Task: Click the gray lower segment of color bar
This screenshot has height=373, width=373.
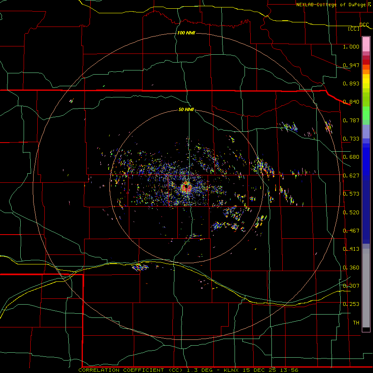Action: (x=366, y=288)
